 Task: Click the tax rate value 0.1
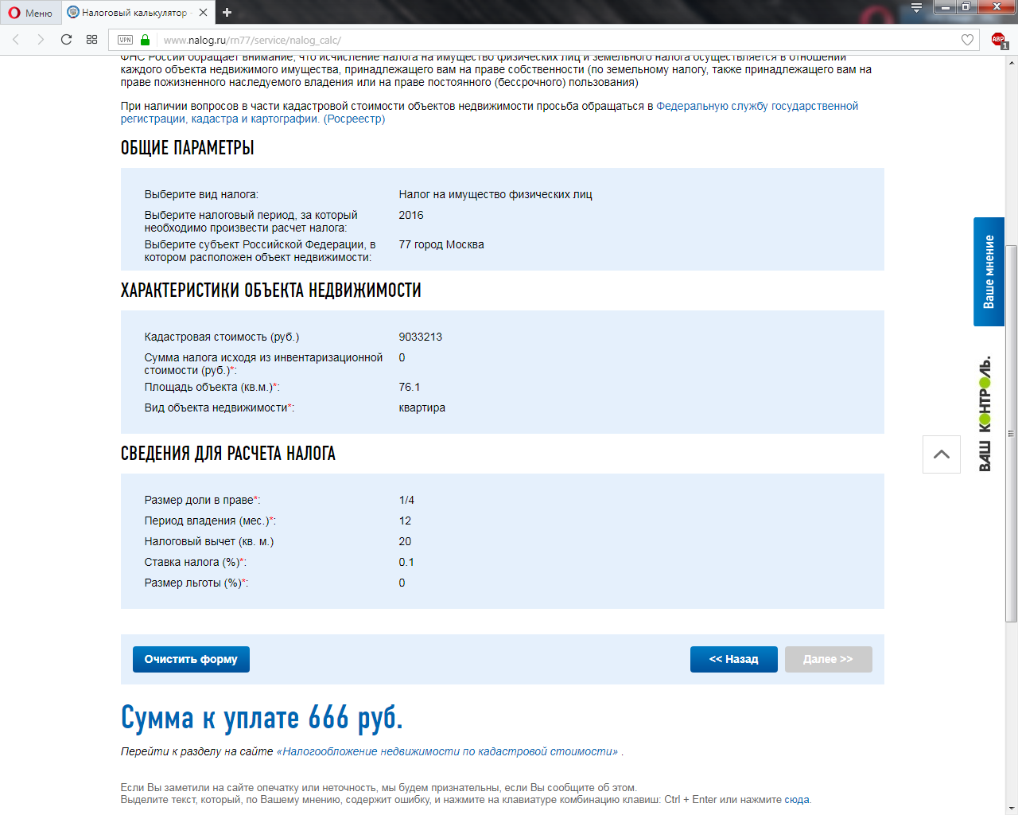(406, 562)
